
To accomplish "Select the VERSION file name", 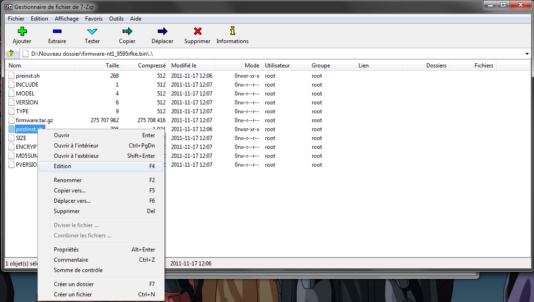I will tap(27, 102).
